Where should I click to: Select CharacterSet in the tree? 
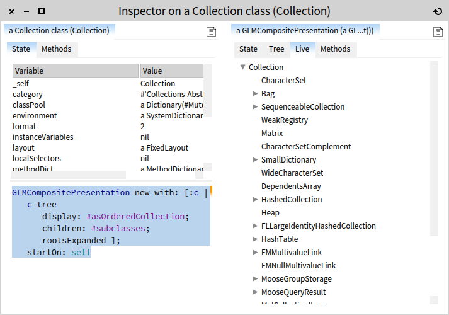pyautogui.click(x=283, y=81)
